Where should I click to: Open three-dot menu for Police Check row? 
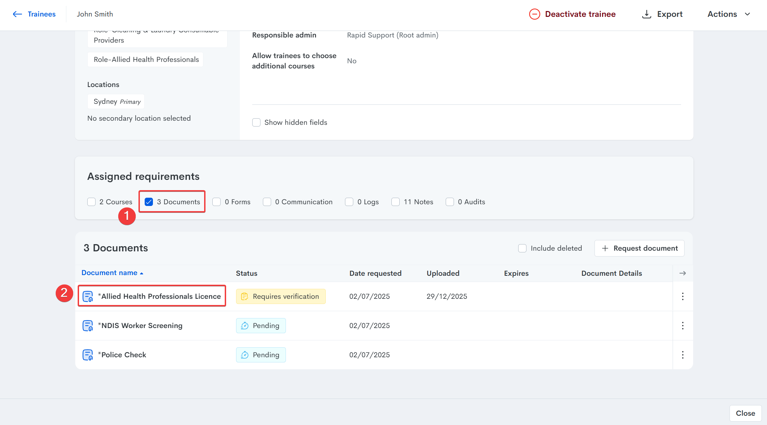pos(682,355)
